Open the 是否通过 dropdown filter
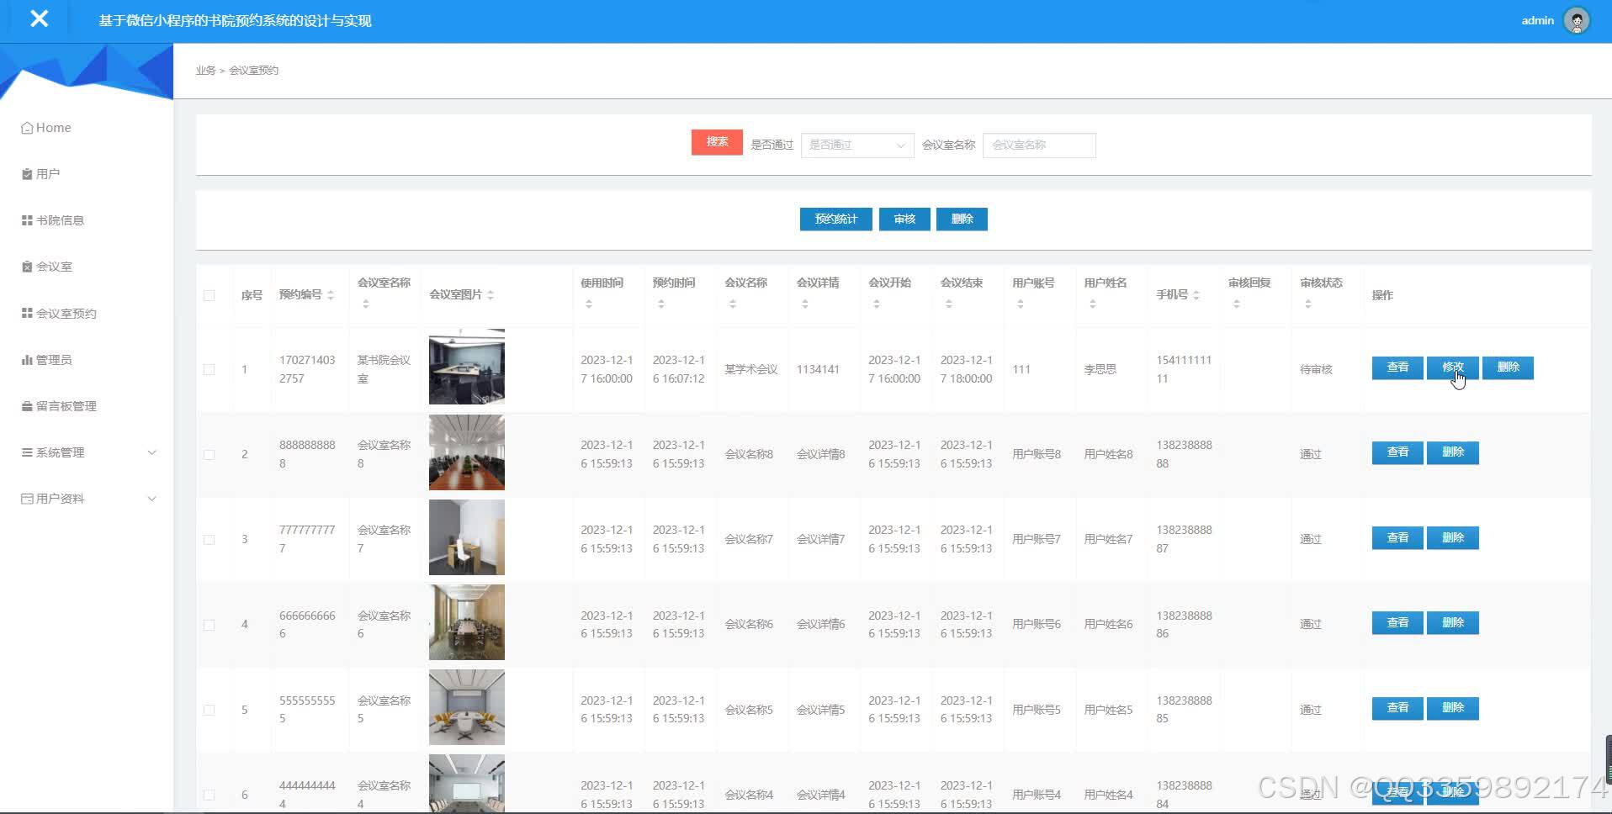Viewport: 1612px width, 814px height. 857,145
